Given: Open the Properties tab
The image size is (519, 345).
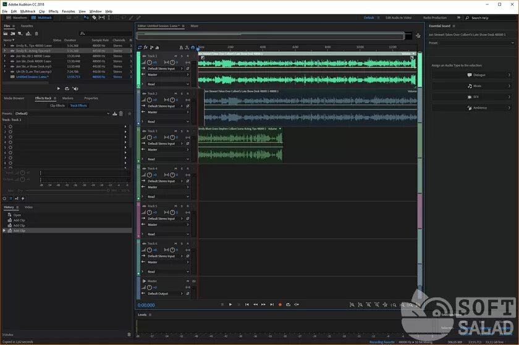Looking at the screenshot, I should tap(91, 98).
